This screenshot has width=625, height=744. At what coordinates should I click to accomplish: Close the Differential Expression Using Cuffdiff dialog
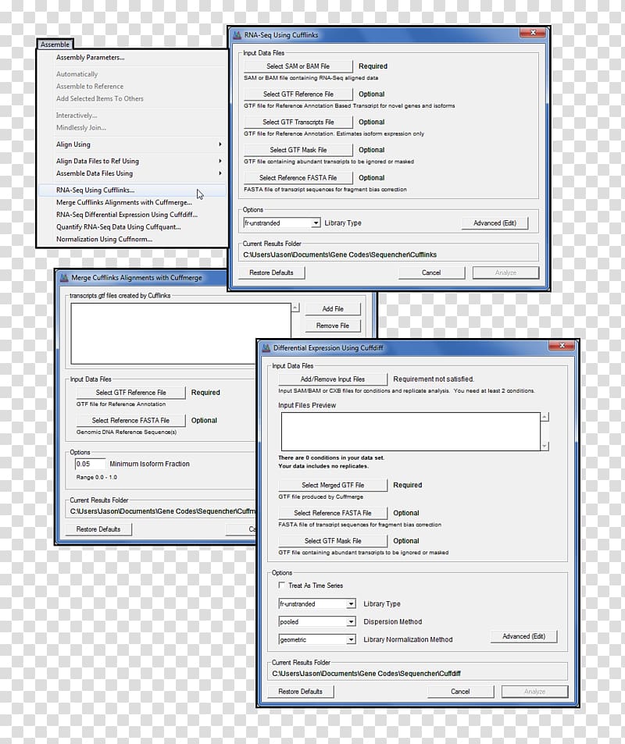click(x=562, y=345)
